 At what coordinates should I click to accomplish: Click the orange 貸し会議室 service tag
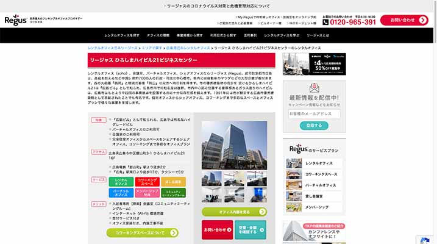[x=173, y=182]
